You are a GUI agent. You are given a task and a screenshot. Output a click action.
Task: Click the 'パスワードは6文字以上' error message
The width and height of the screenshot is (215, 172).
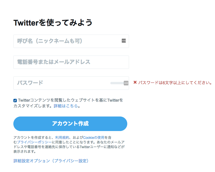[175, 83]
